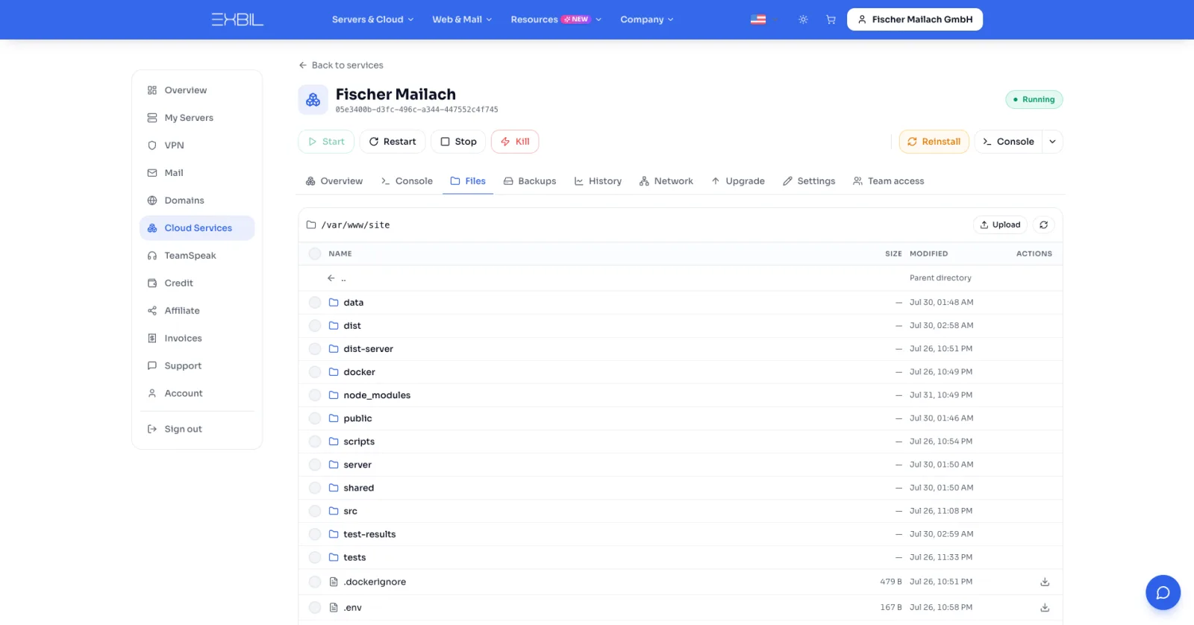1194x625 pixels.
Task: Open the shopping cart
Action: [831, 19]
